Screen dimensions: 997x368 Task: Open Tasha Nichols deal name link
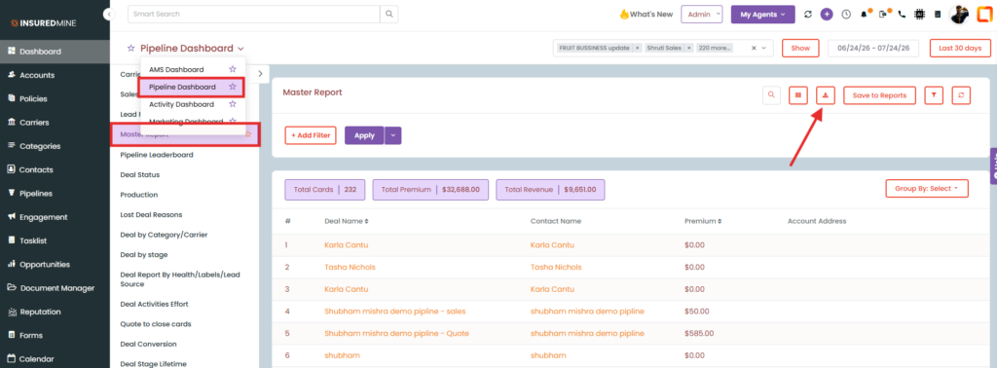[350, 267]
